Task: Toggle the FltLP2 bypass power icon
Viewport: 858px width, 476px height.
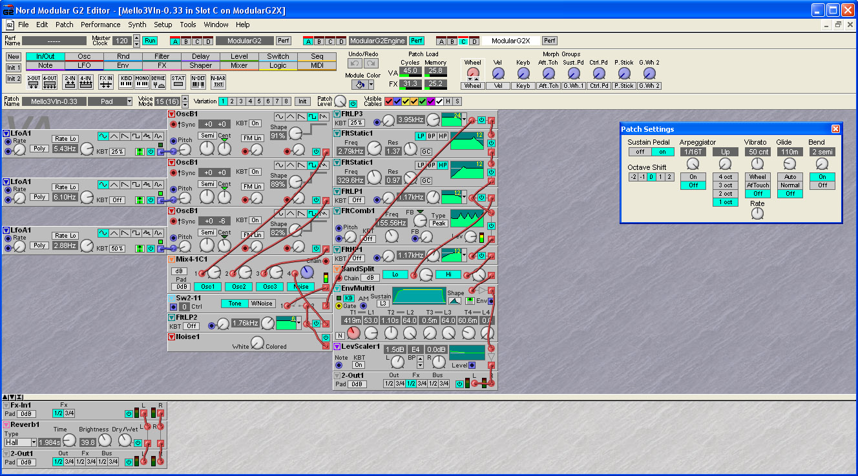Action: tap(316, 323)
